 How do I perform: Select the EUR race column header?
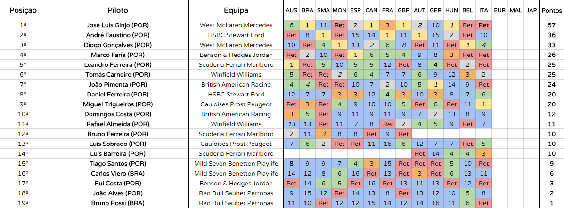point(499,10)
